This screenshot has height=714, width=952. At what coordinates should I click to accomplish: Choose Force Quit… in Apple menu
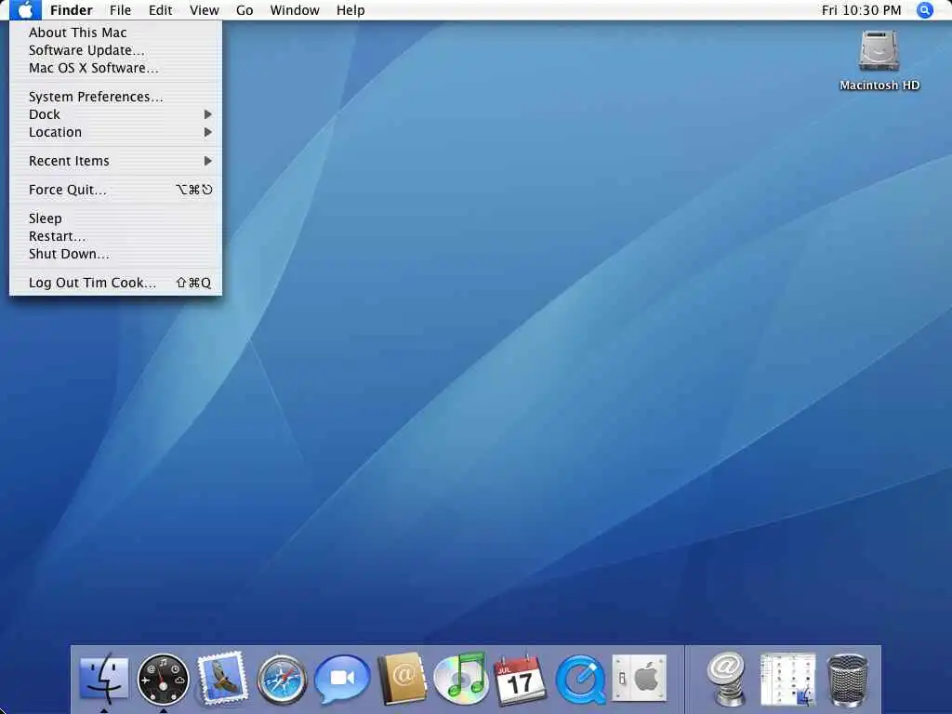[x=115, y=190]
